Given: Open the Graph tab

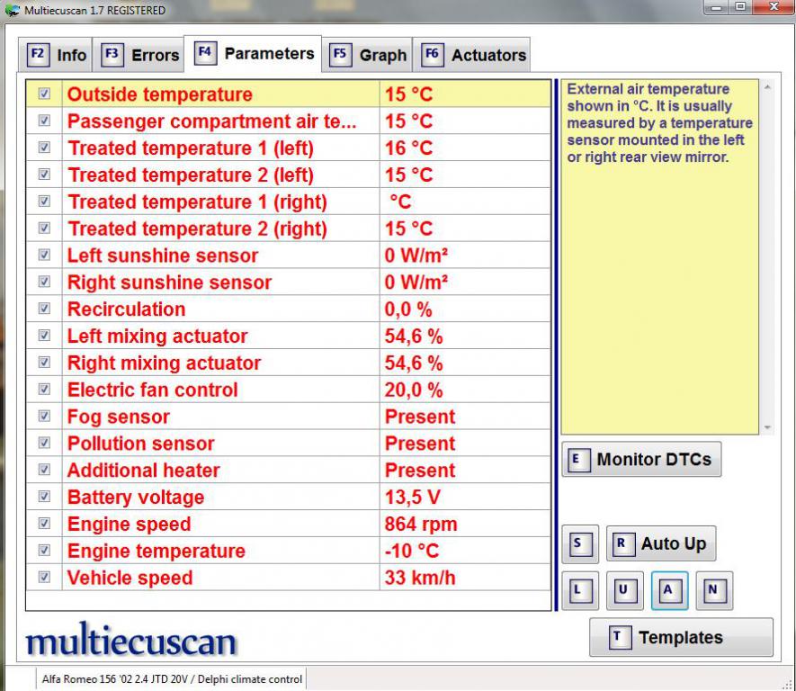Looking at the screenshot, I should click(369, 55).
